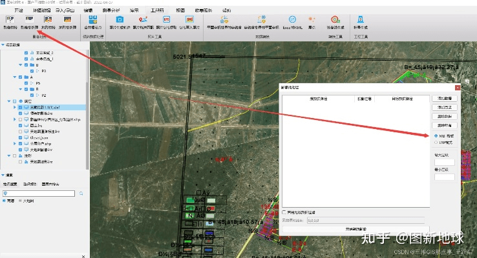Collapse the 搜索 search panel header

click(3, 175)
